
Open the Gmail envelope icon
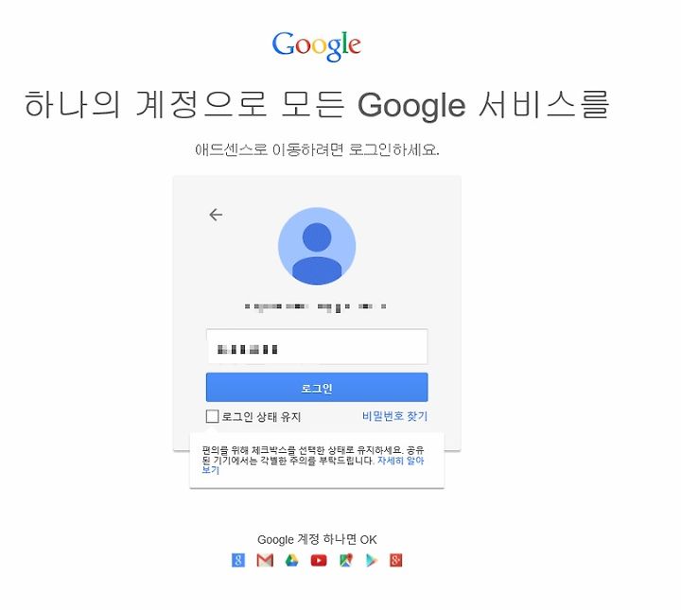pos(265,560)
